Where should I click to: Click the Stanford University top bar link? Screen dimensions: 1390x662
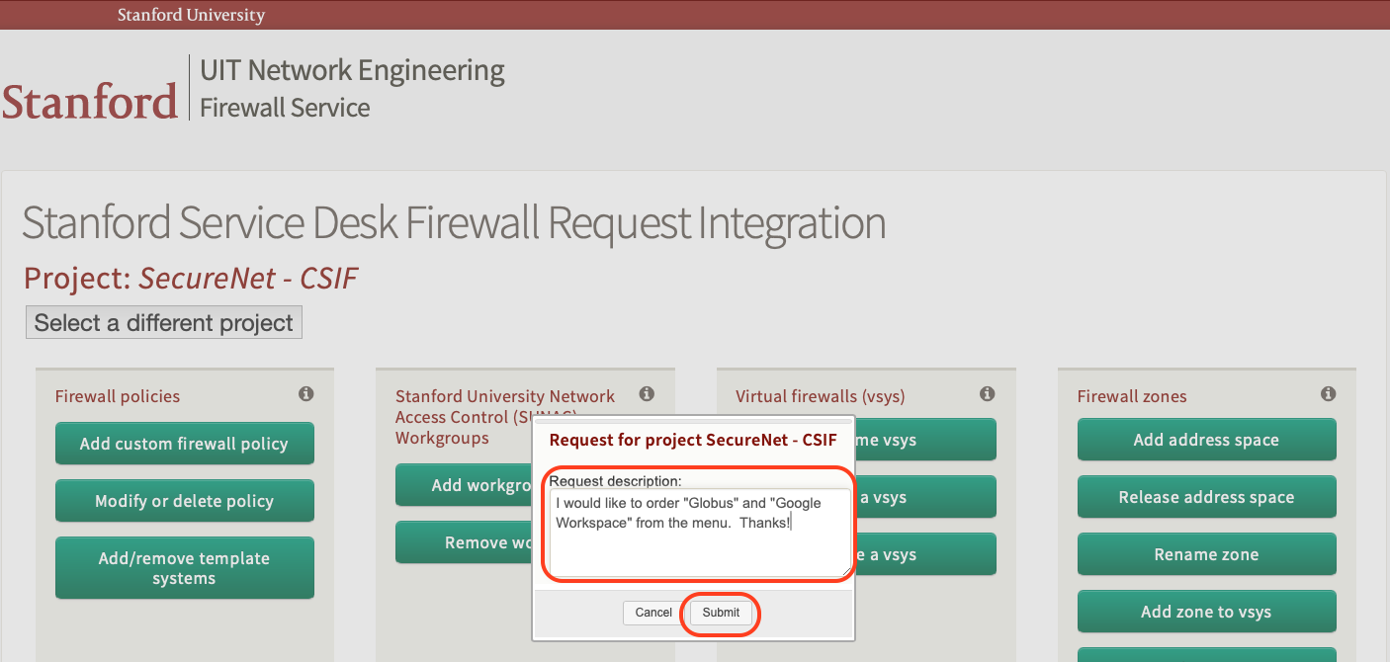[x=191, y=15]
